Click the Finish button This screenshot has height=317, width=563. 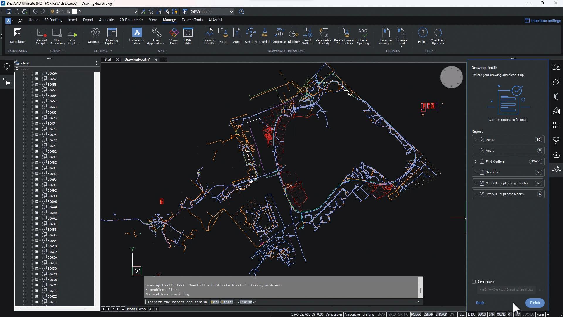[x=535, y=303]
